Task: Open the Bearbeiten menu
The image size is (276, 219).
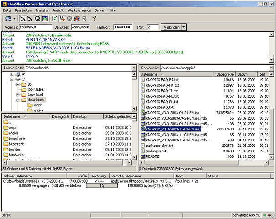Action: [23, 10]
